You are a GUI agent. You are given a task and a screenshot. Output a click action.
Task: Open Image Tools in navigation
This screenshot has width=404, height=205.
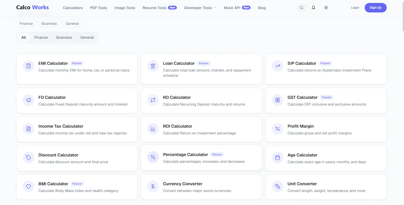(x=125, y=8)
